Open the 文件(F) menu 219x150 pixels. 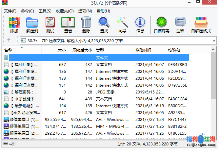pyautogui.click(x=10, y=11)
